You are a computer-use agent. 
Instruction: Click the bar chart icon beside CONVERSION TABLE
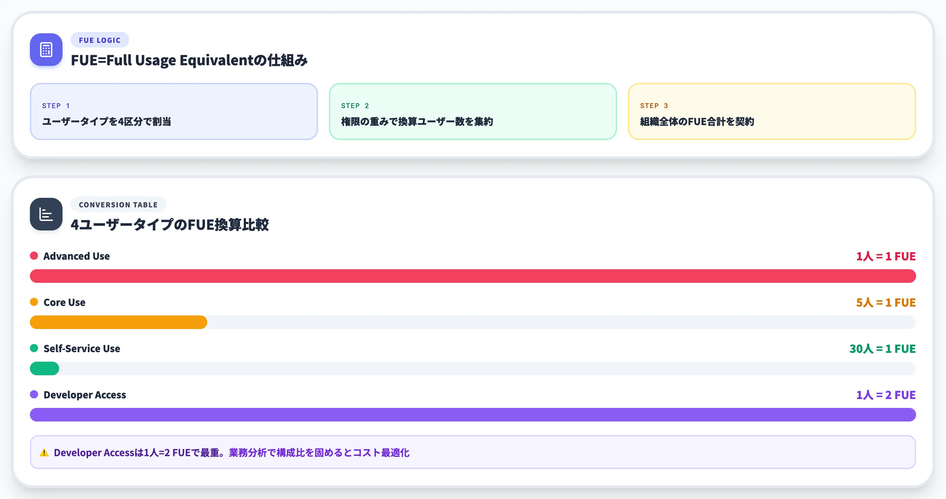tap(46, 214)
